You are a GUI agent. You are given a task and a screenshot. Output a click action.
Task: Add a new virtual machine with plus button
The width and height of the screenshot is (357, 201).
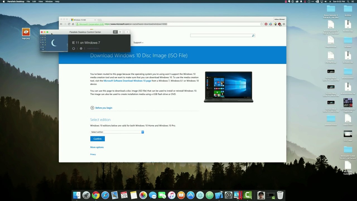[127, 32]
